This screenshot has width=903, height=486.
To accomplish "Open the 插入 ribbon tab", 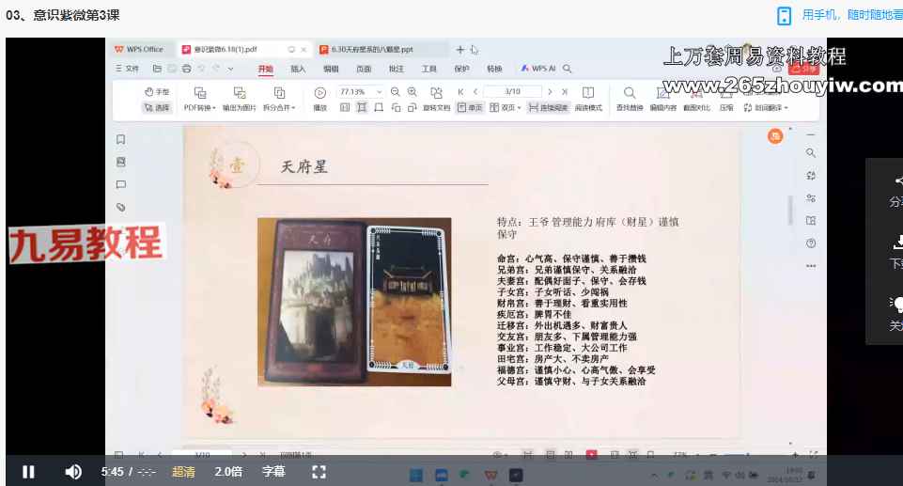I will point(298,69).
